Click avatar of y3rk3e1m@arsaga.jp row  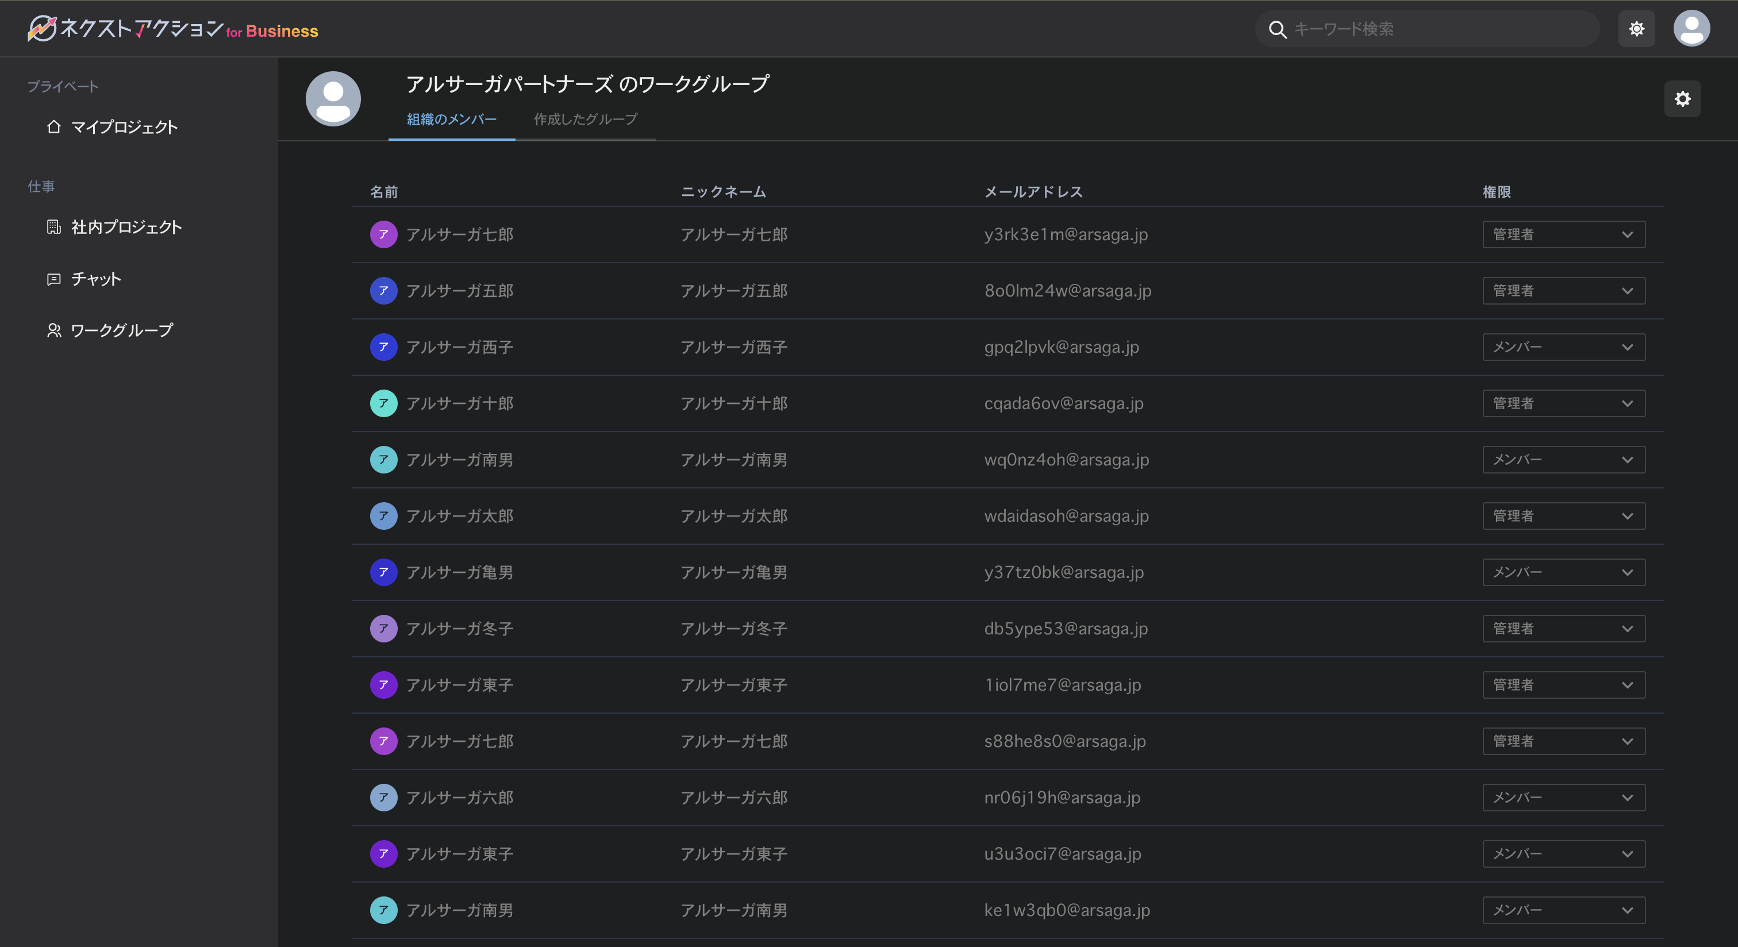click(383, 234)
